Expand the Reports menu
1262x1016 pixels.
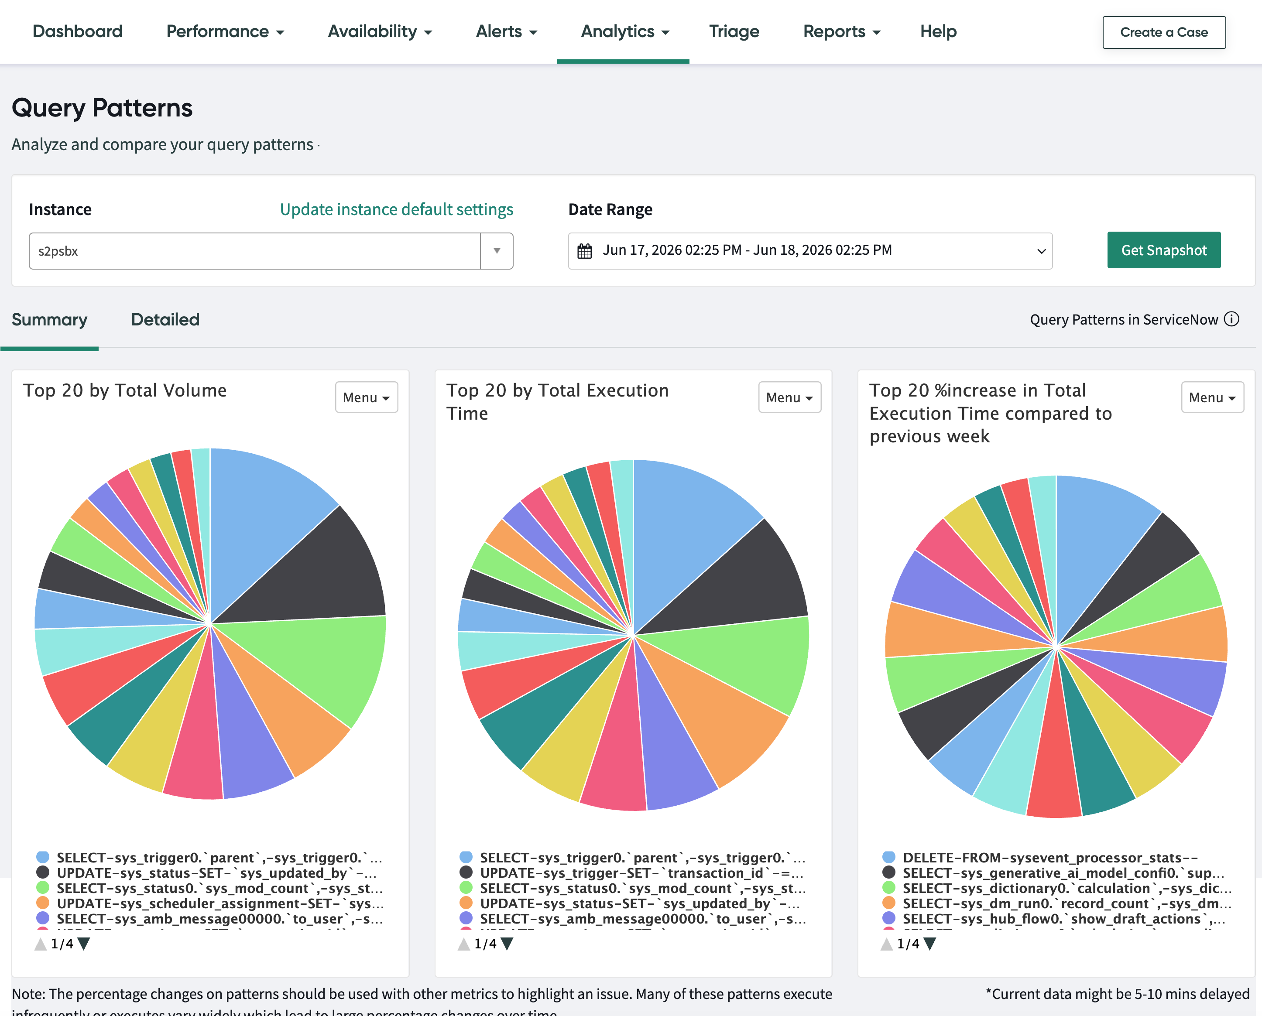(842, 31)
